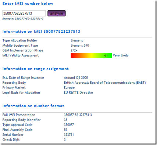Screen dimensions: 157x145
Task: Click the IMEI validity gradient bar
Action: click(91, 55)
